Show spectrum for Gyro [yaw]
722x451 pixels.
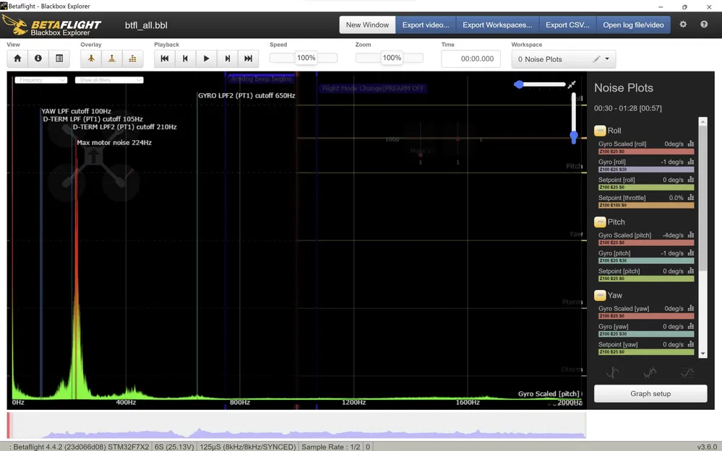pos(691,326)
